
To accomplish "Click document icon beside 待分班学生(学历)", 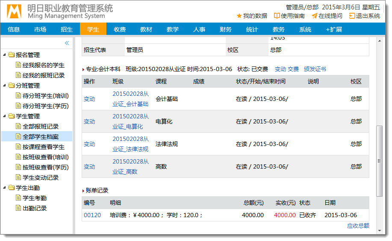I will [18, 106].
